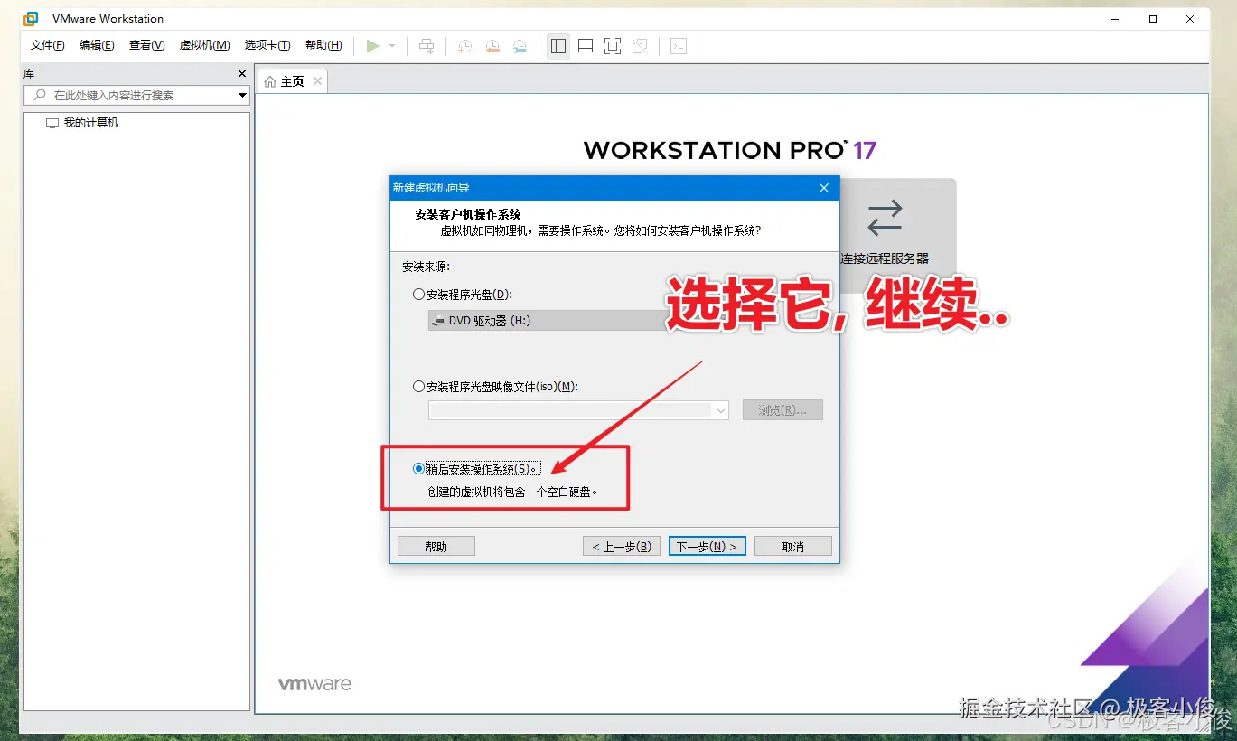This screenshot has height=741, width=1237.
Task: Select 安装程序光盘(D) radio button
Action: (x=418, y=295)
